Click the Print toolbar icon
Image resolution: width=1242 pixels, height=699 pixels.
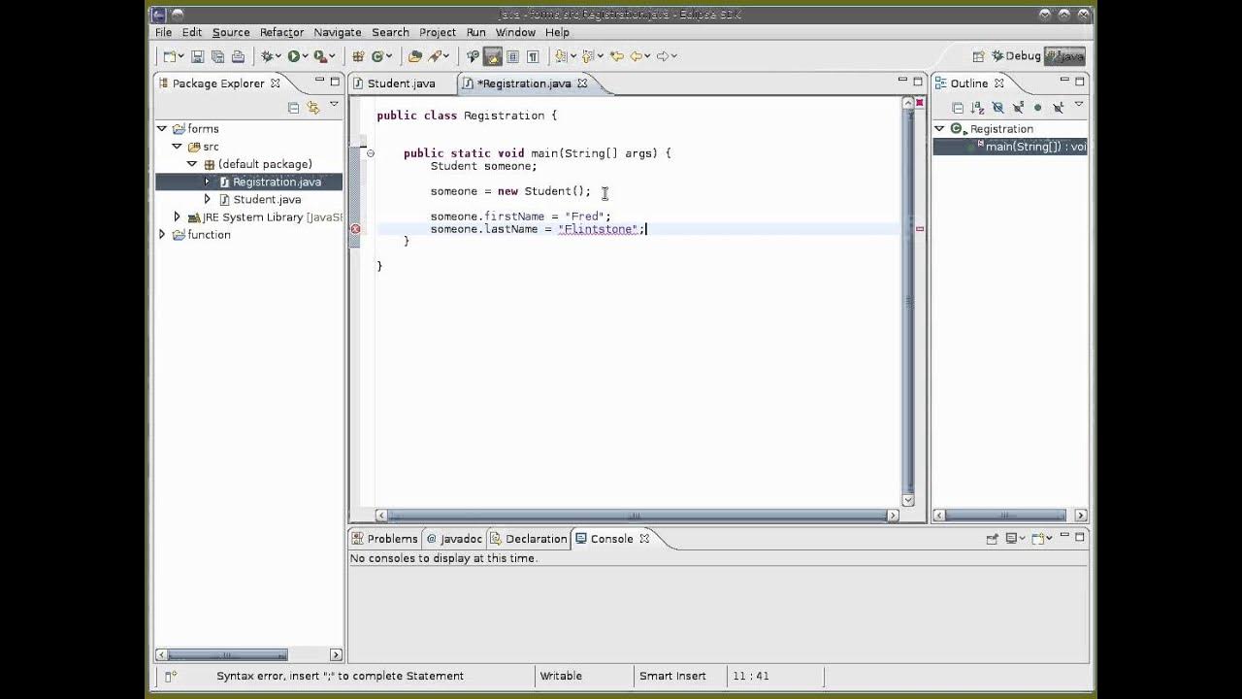(238, 56)
